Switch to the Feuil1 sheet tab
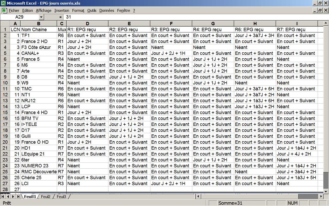329x206 pixels. (x=30, y=197)
